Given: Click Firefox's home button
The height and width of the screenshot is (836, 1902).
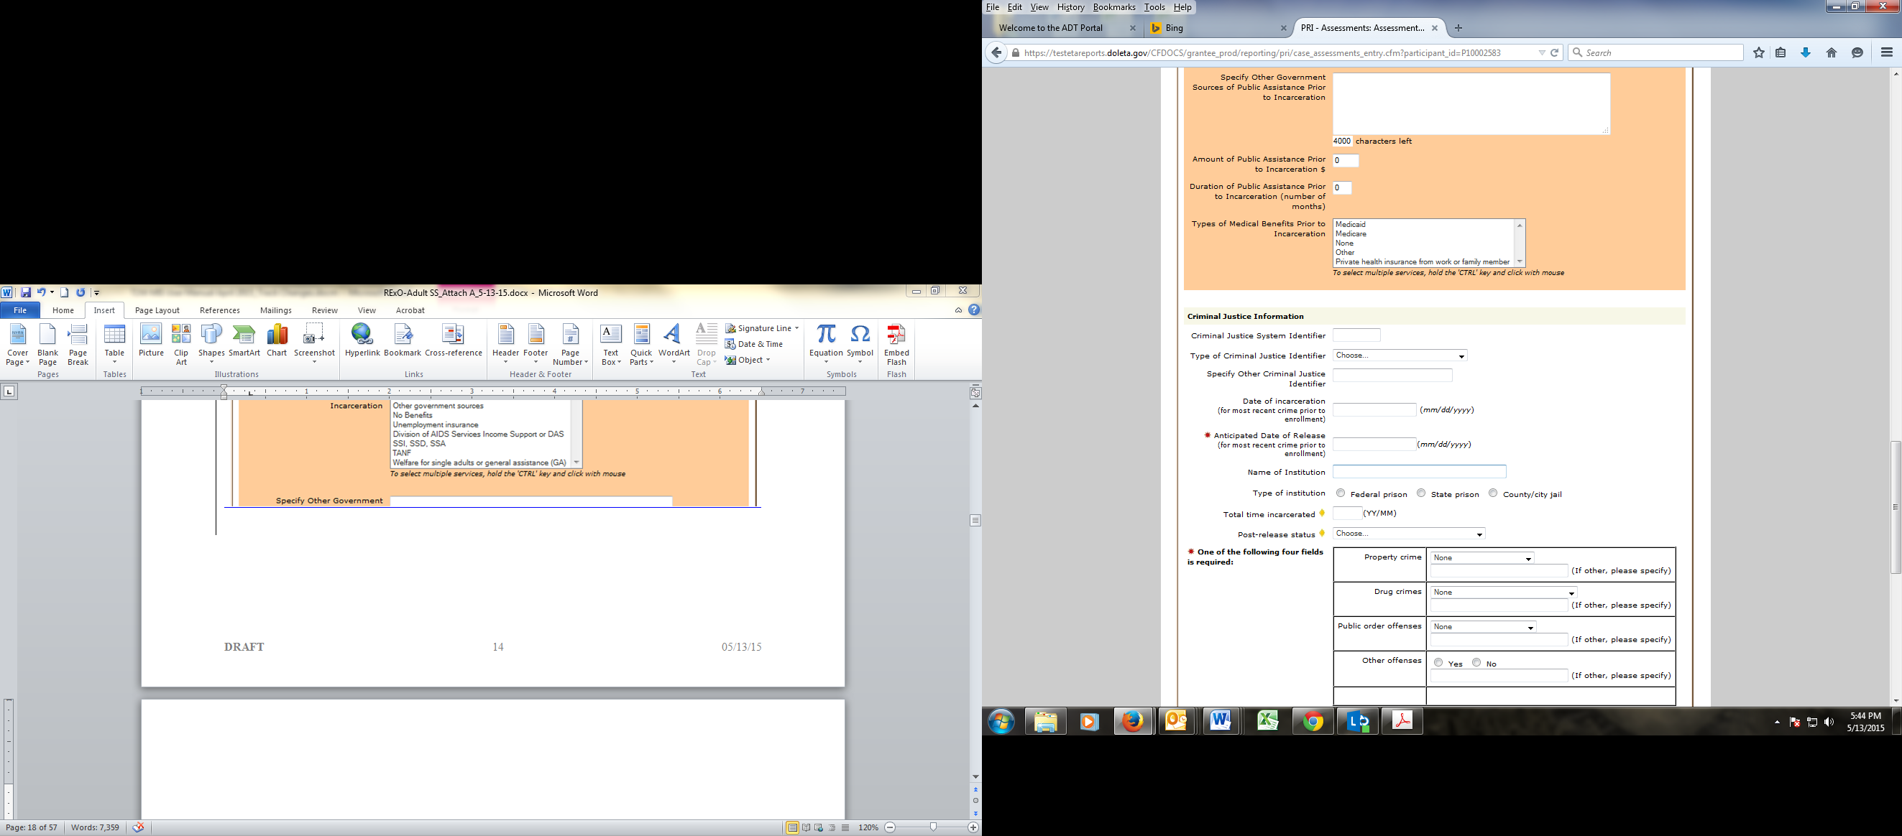Looking at the screenshot, I should [x=1831, y=52].
